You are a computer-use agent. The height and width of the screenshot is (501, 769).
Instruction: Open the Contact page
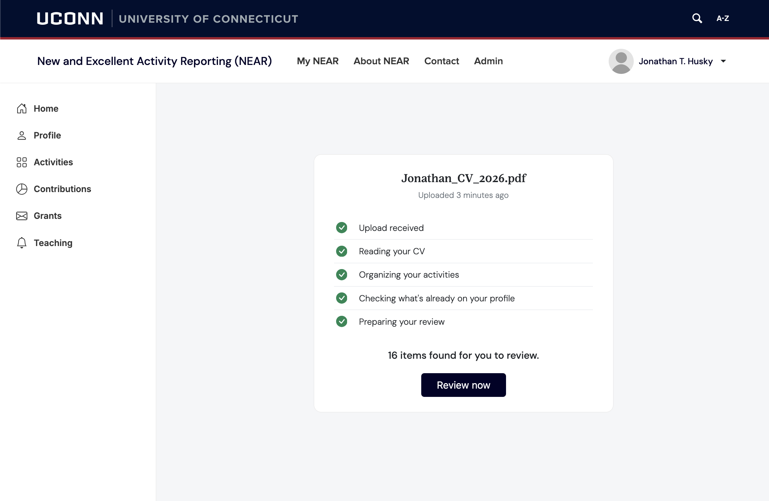click(441, 61)
